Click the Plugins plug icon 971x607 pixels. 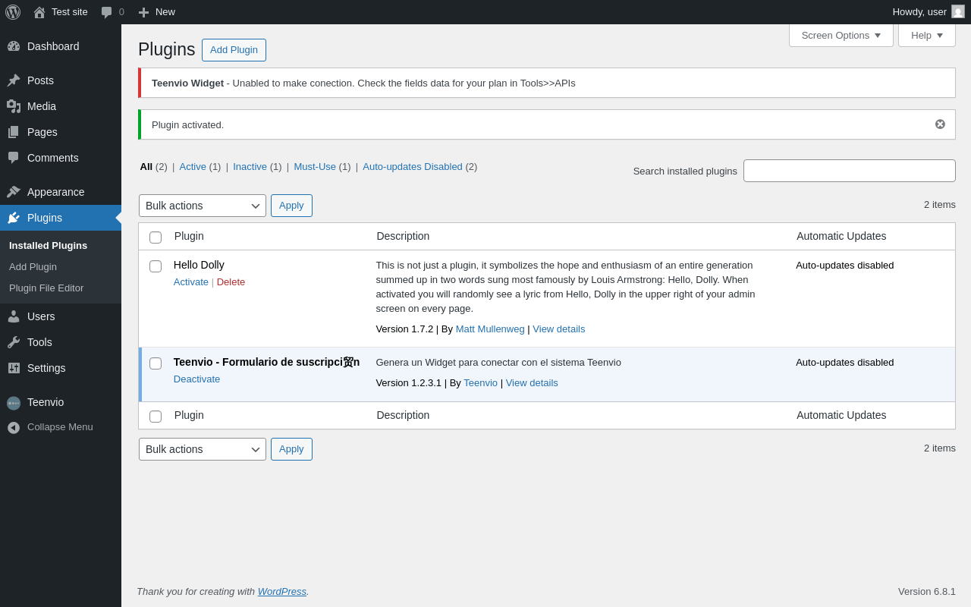pyautogui.click(x=14, y=218)
